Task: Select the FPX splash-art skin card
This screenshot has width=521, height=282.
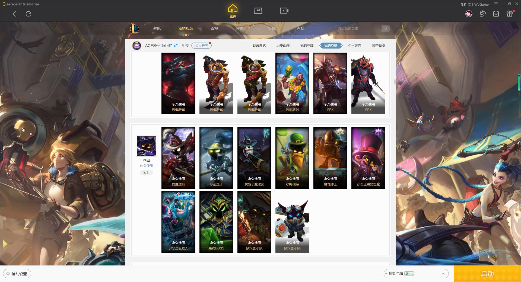Action: [330, 83]
